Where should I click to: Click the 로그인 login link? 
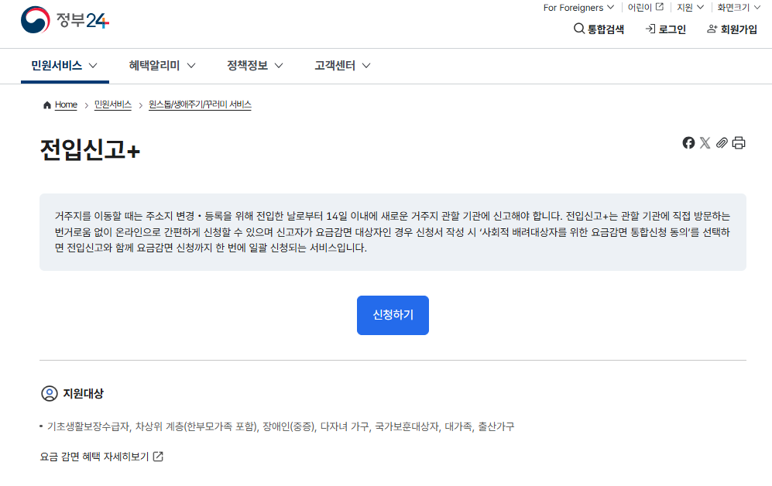point(666,29)
